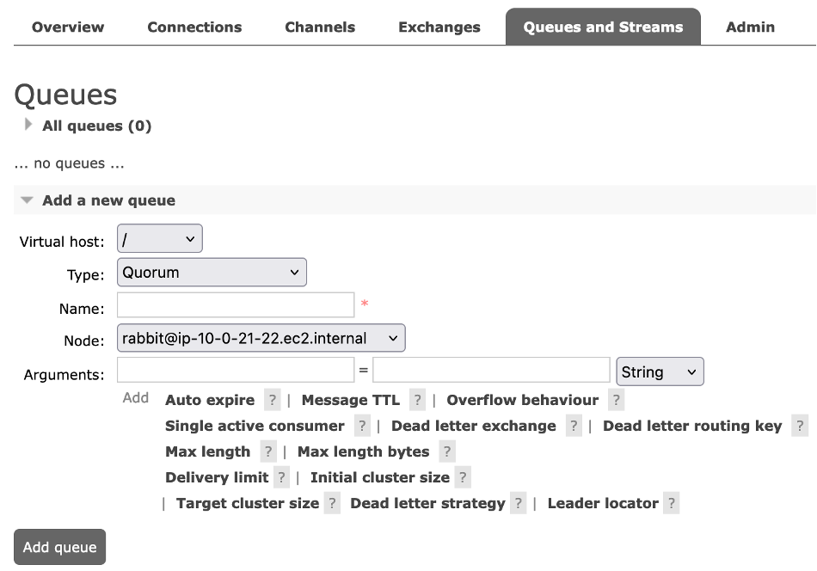Click the Add queue button
The height and width of the screenshot is (571, 817).
58,547
